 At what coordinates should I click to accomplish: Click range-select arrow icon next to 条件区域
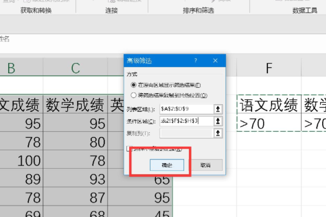point(218,121)
